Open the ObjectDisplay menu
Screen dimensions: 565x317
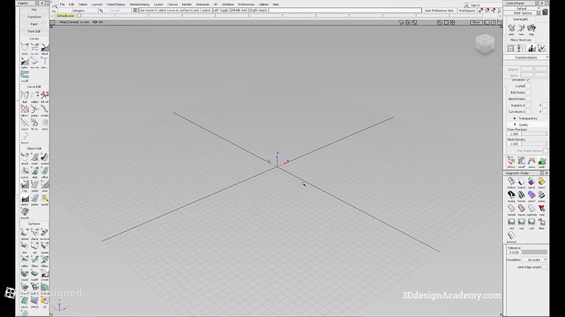point(116,4)
